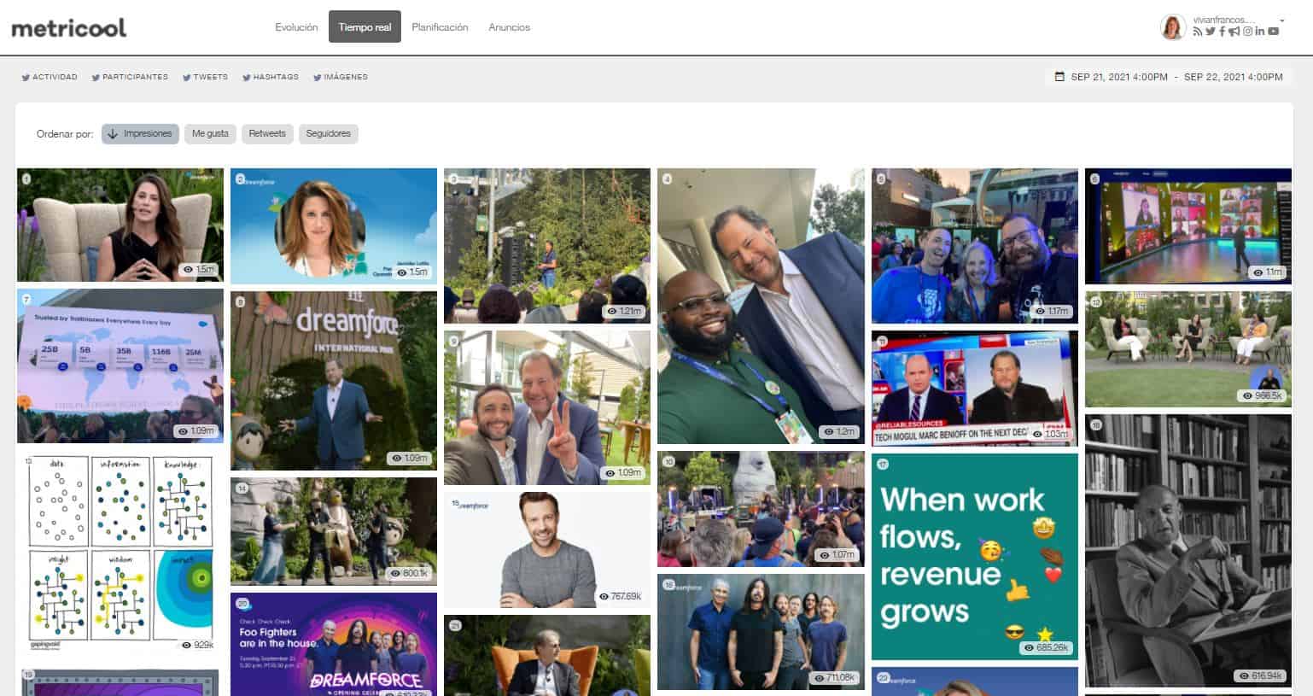Click the 1.1m impressions count on image 6
The image size is (1313, 696).
1267,272
